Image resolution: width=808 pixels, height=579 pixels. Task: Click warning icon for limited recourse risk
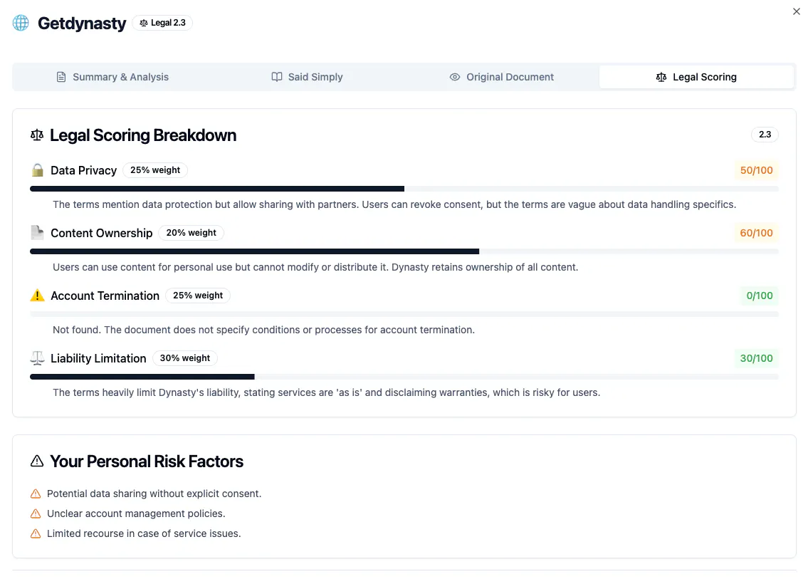[36, 533]
